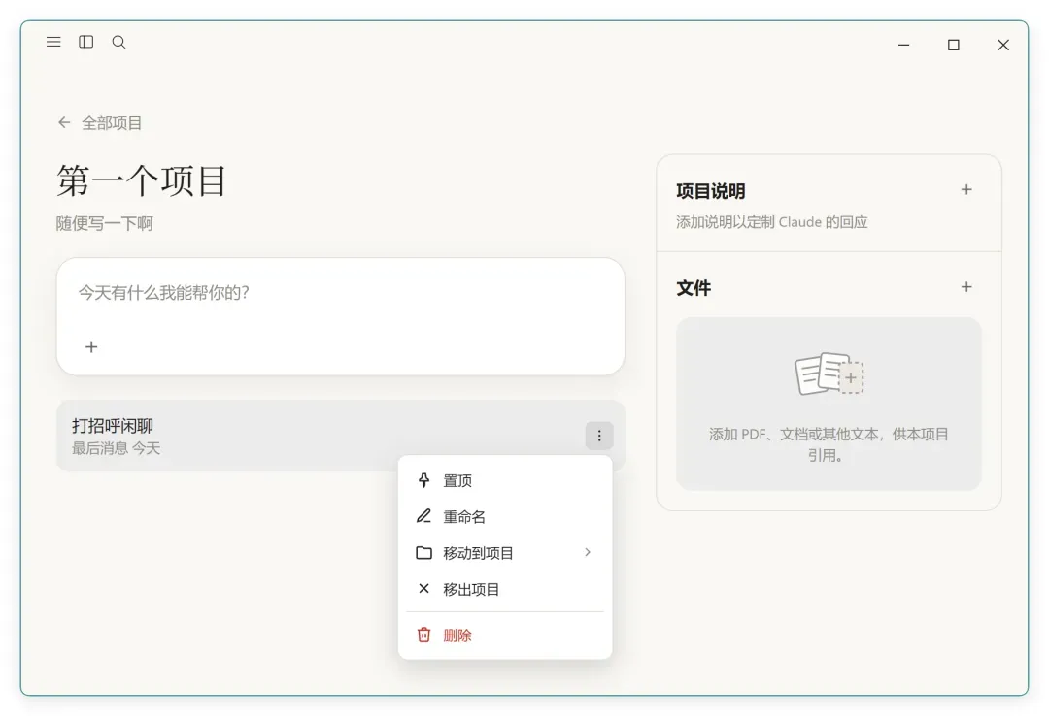Click the red trash icon next to 删除
The height and width of the screenshot is (716, 1049).
coord(424,635)
